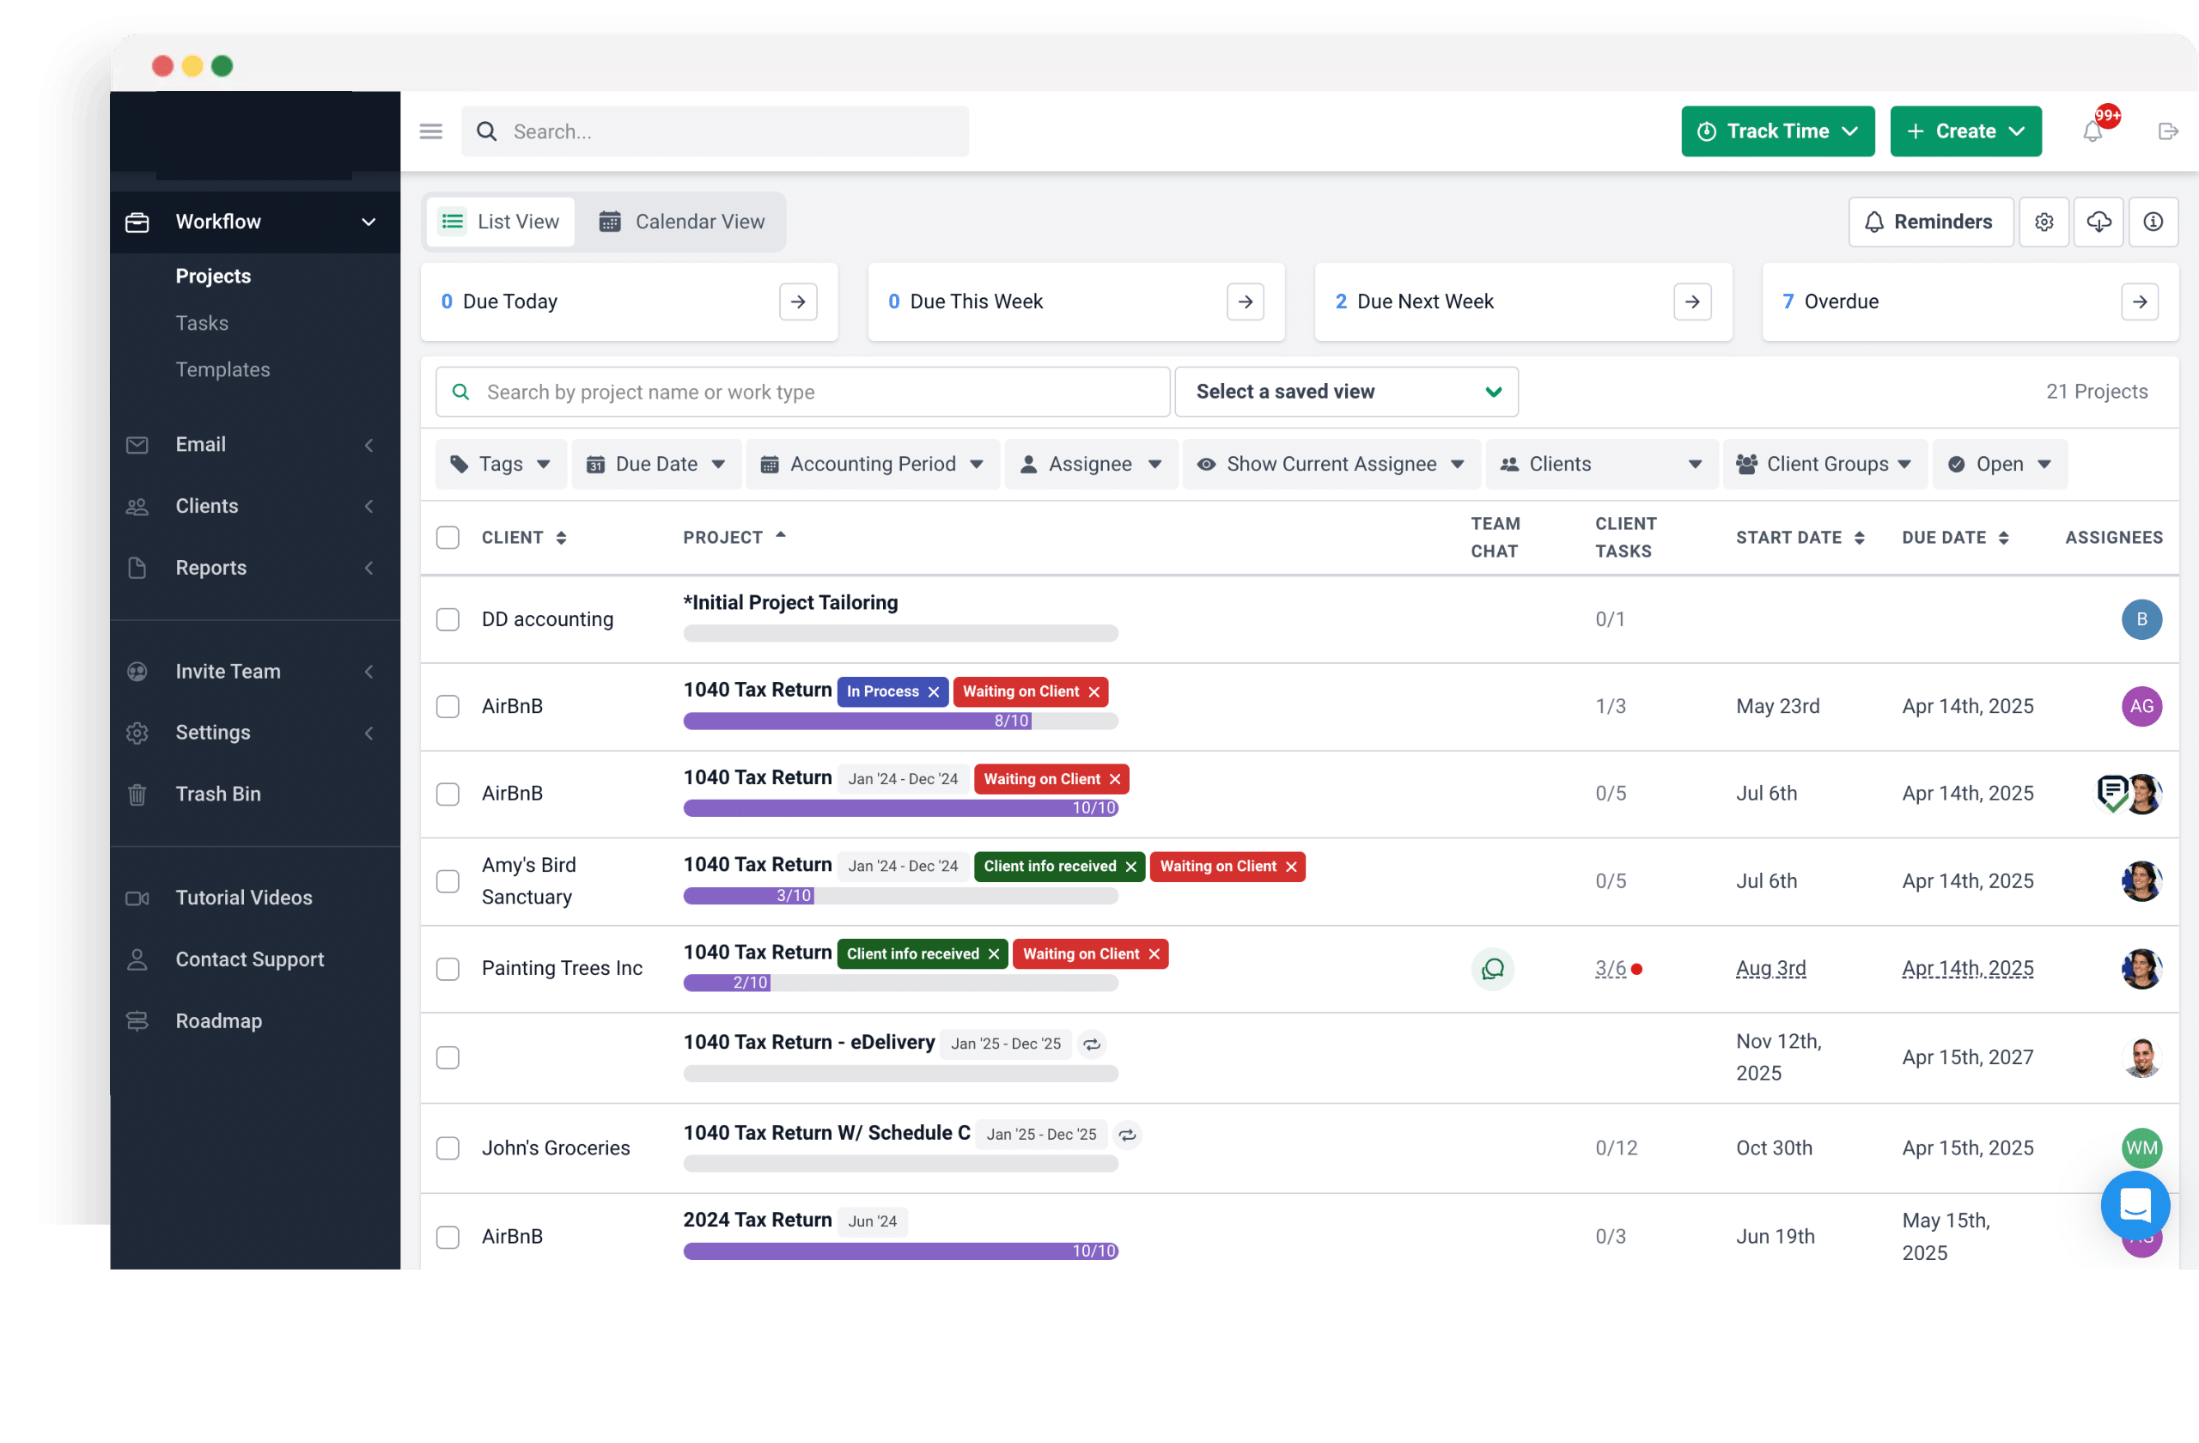Enable select-all checkbox in column header
The width and height of the screenshot is (2199, 1443).
pyautogui.click(x=449, y=536)
